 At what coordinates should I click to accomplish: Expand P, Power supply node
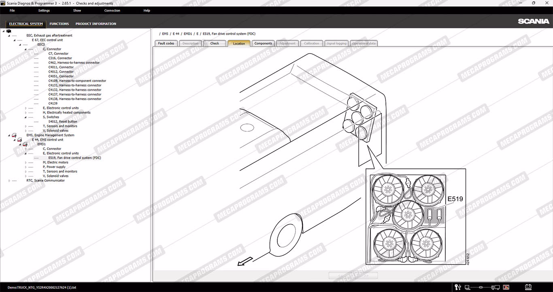point(25,167)
